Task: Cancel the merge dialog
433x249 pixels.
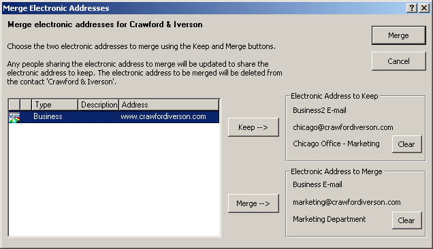Action: pyautogui.click(x=398, y=61)
